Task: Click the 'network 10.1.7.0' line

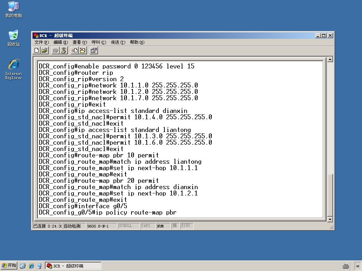Action: pos(118,98)
